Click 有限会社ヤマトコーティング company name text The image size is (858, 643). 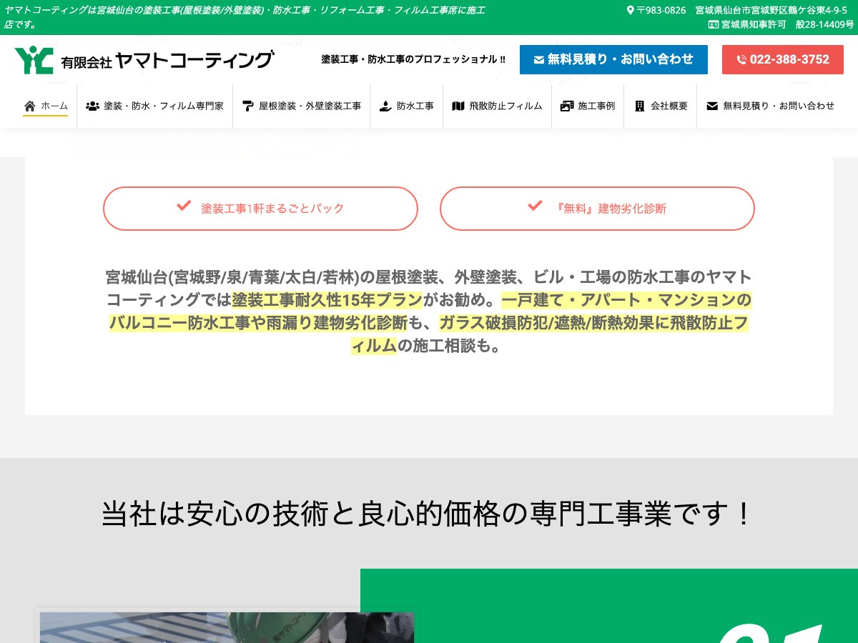click(x=167, y=60)
